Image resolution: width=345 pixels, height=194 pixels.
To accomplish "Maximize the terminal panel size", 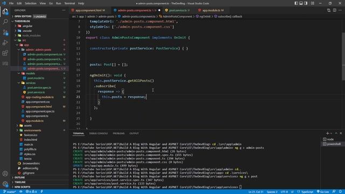I will (x=336, y=133).
